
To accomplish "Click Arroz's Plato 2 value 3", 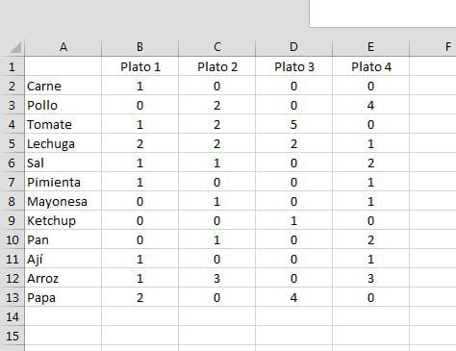I will point(217,278).
